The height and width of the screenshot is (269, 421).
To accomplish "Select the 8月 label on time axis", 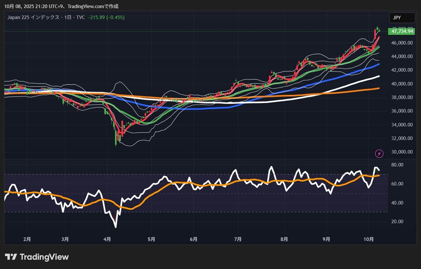I will [x=284, y=239].
